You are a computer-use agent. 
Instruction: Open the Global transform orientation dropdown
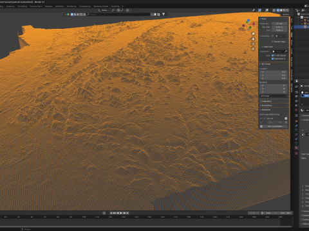pos(104,10)
